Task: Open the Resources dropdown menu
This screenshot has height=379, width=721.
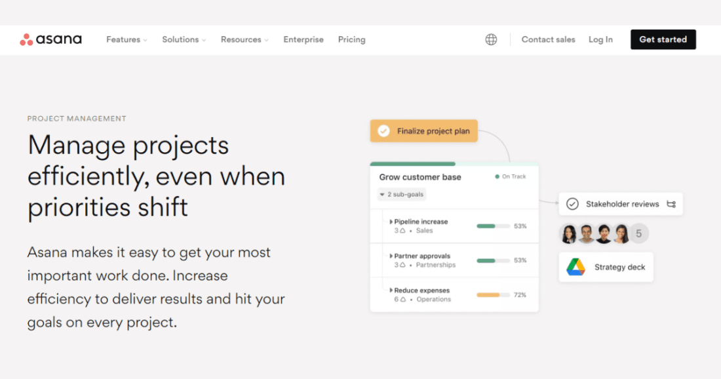Action: click(x=244, y=39)
